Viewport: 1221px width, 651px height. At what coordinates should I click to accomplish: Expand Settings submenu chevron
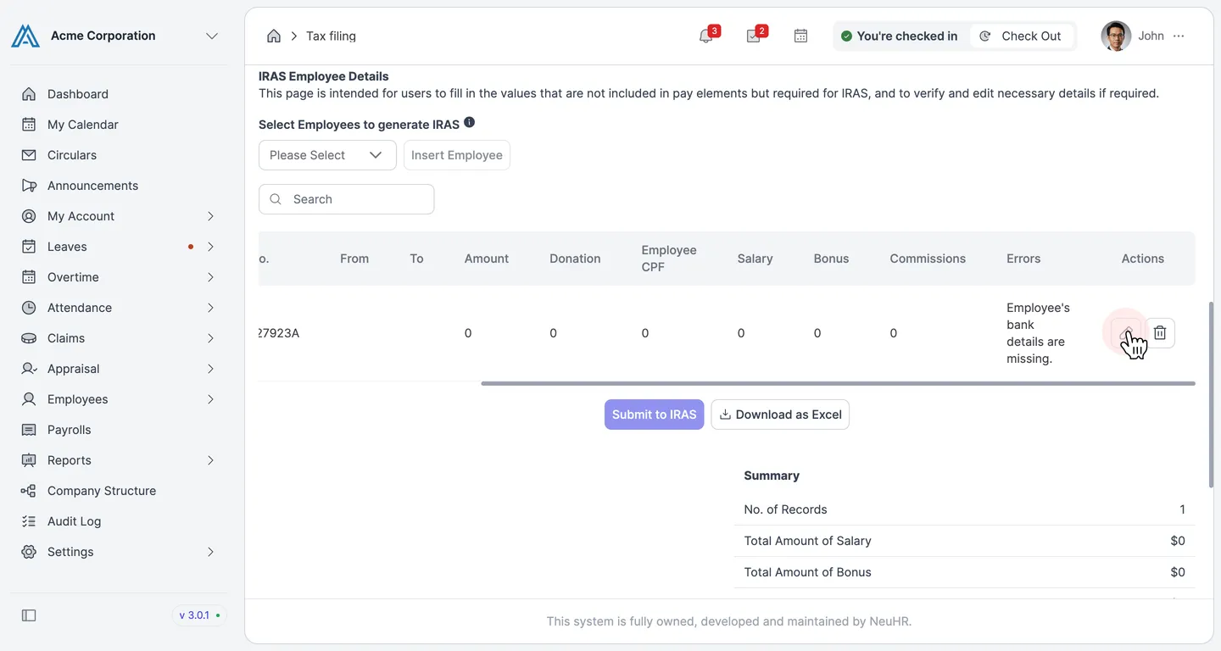pos(210,552)
